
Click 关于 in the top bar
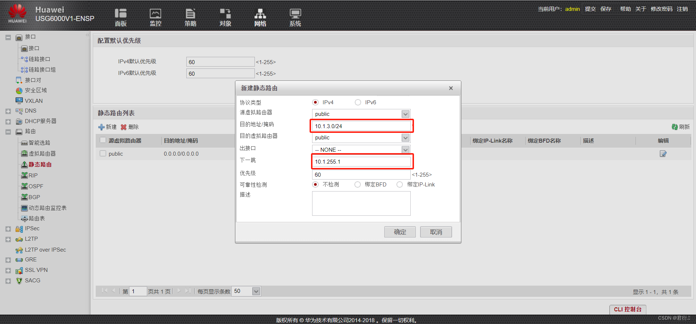[641, 9]
